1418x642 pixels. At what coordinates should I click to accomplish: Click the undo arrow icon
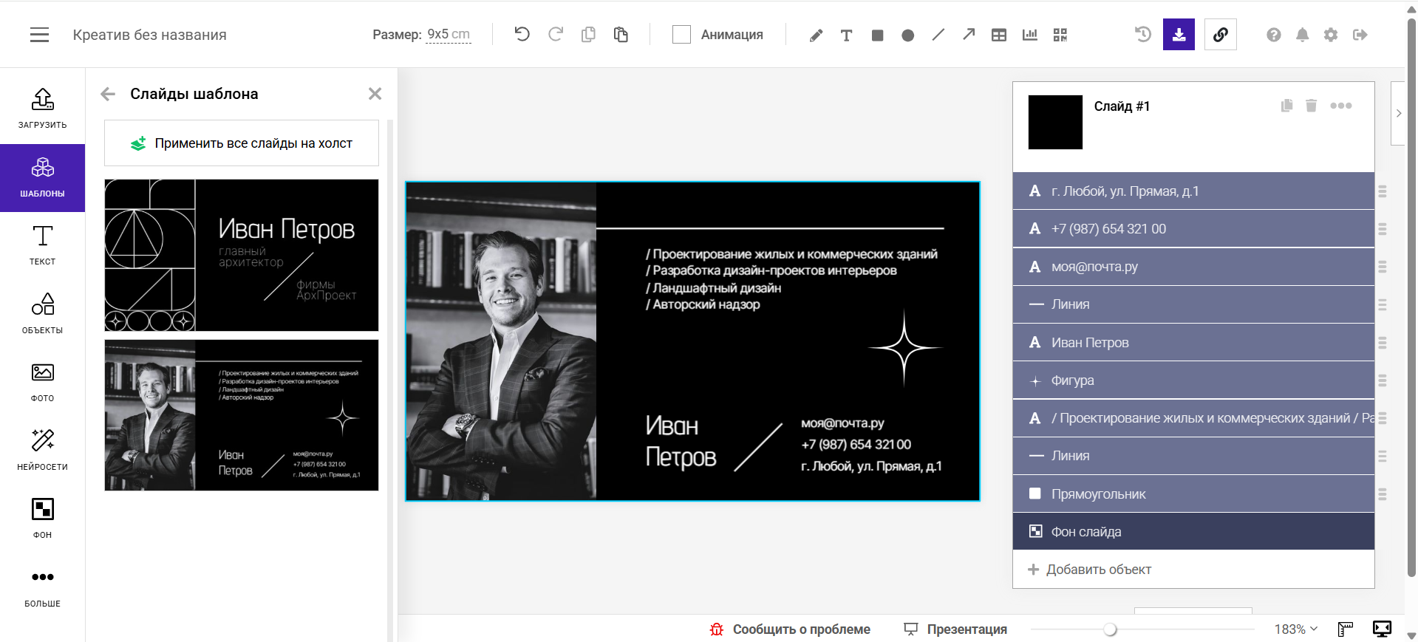click(522, 35)
